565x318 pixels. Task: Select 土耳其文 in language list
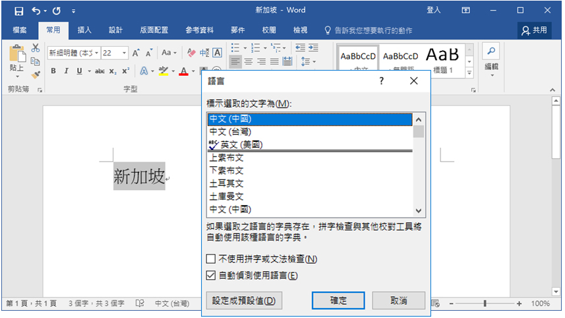pos(310,184)
